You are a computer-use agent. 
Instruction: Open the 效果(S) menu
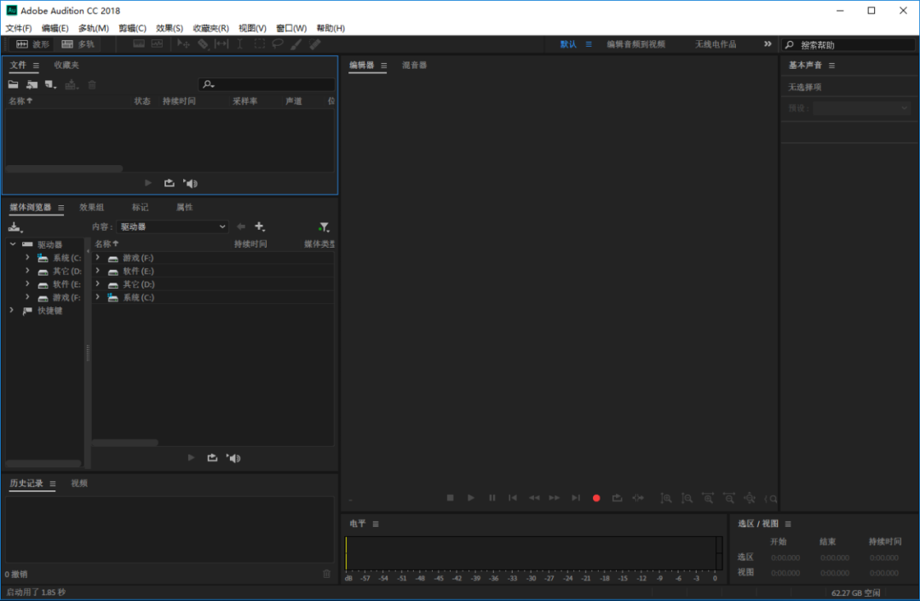[169, 28]
